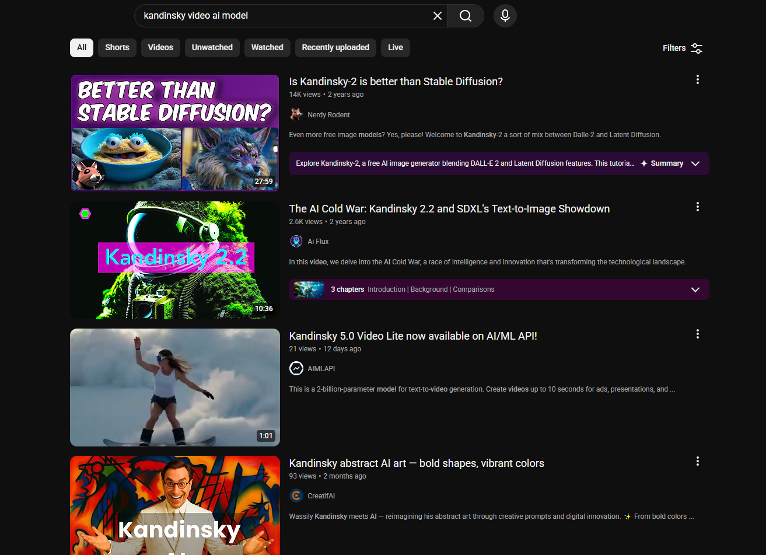This screenshot has width=766, height=555.
Task: Select the Videos filter chip
Action: click(x=160, y=48)
